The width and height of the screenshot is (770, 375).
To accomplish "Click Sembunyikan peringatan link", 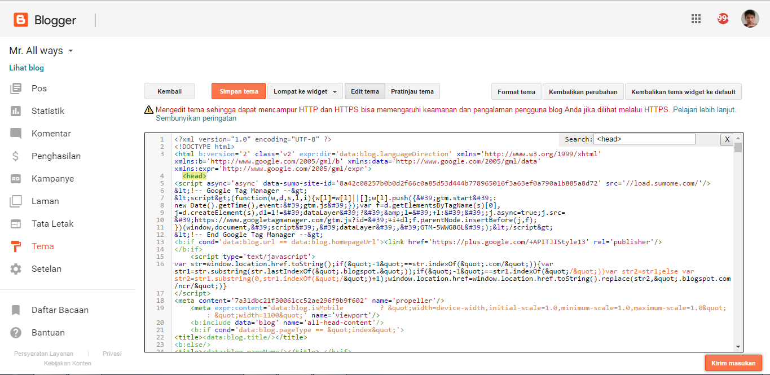I will [196, 118].
